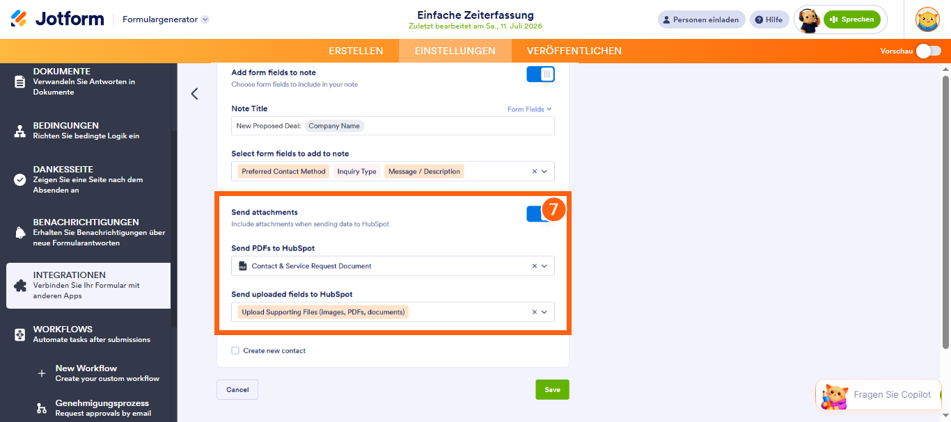The height and width of the screenshot is (422, 951).
Task: Clear the note form fields selection
Action: click(x=535, y=172)
